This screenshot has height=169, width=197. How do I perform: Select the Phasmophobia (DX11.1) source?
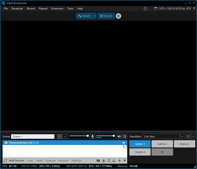point(65,143)
